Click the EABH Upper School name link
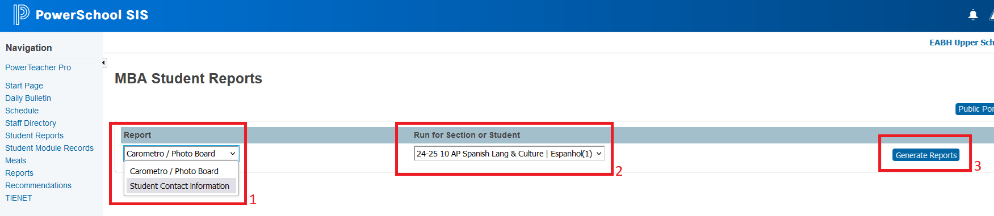 pyautogui.click(x=962, y=43)
